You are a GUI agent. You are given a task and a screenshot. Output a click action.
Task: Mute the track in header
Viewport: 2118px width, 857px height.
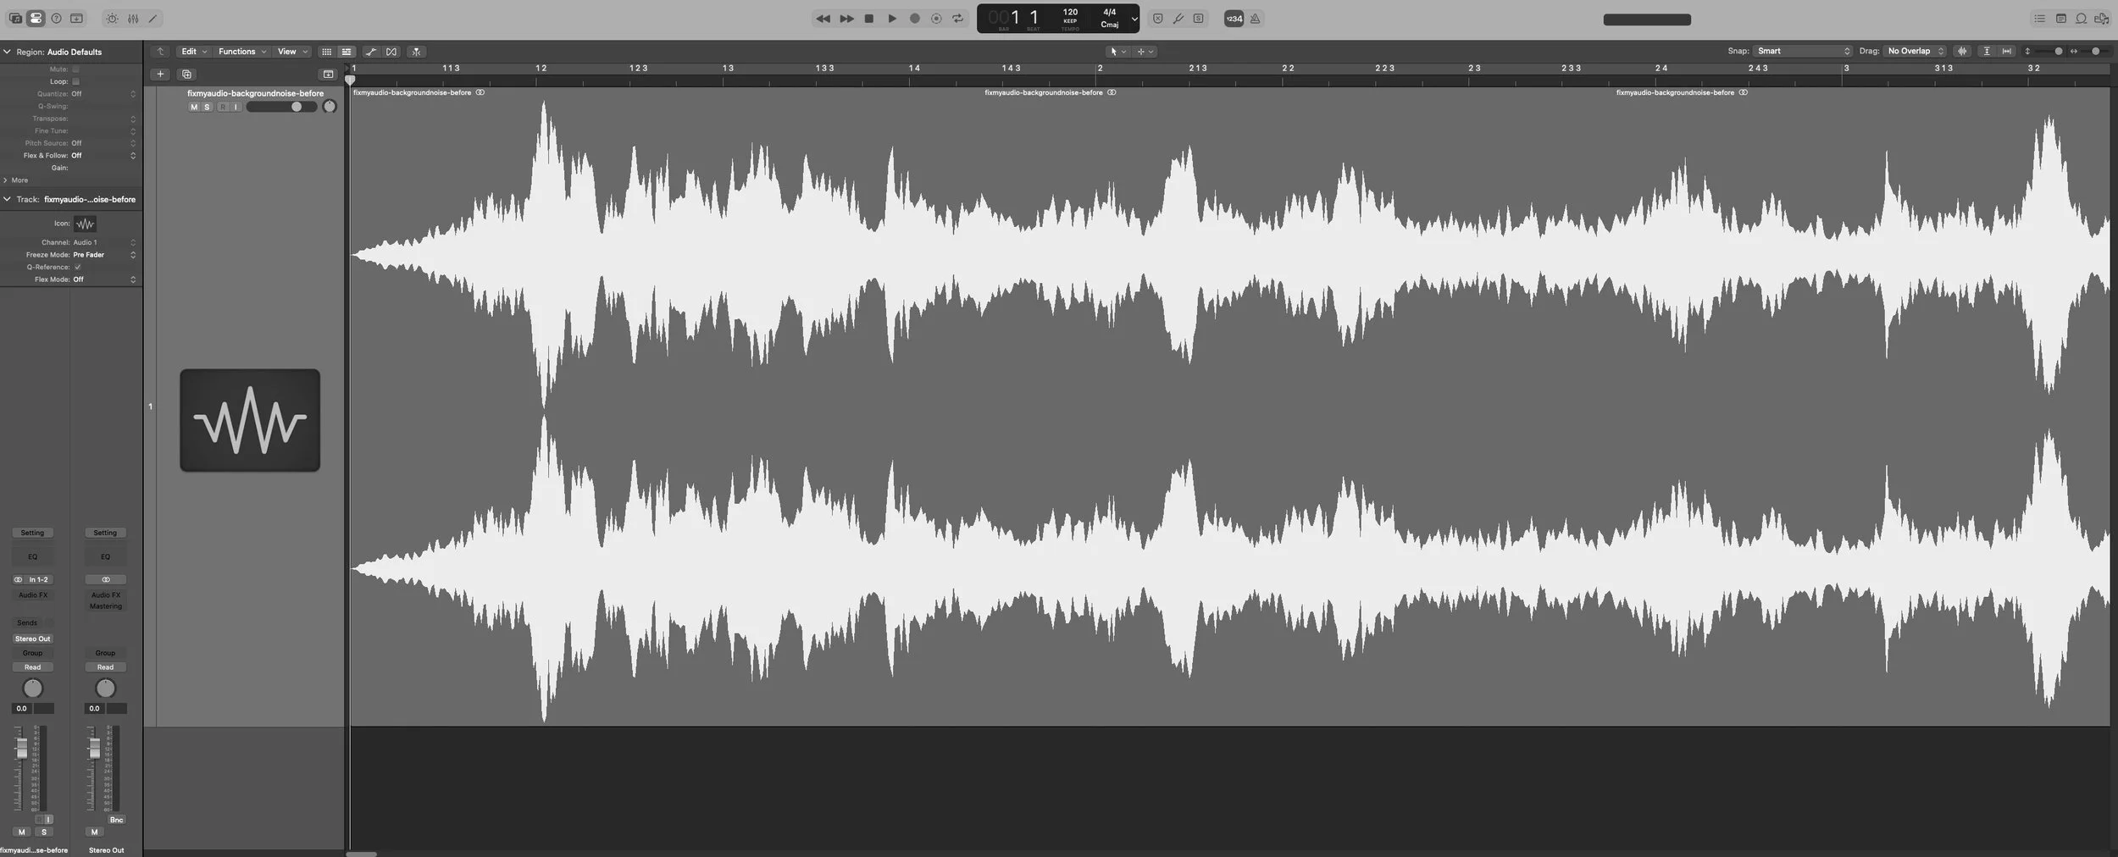pos(194,108)
